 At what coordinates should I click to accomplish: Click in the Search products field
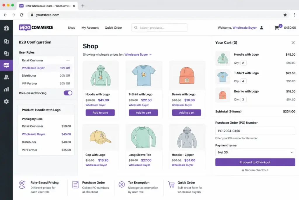(159, 28)
